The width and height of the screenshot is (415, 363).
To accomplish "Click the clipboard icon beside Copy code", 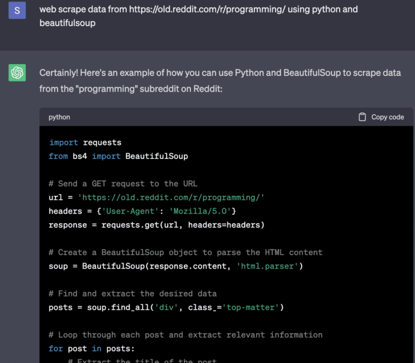I will (x=362, y=117).
